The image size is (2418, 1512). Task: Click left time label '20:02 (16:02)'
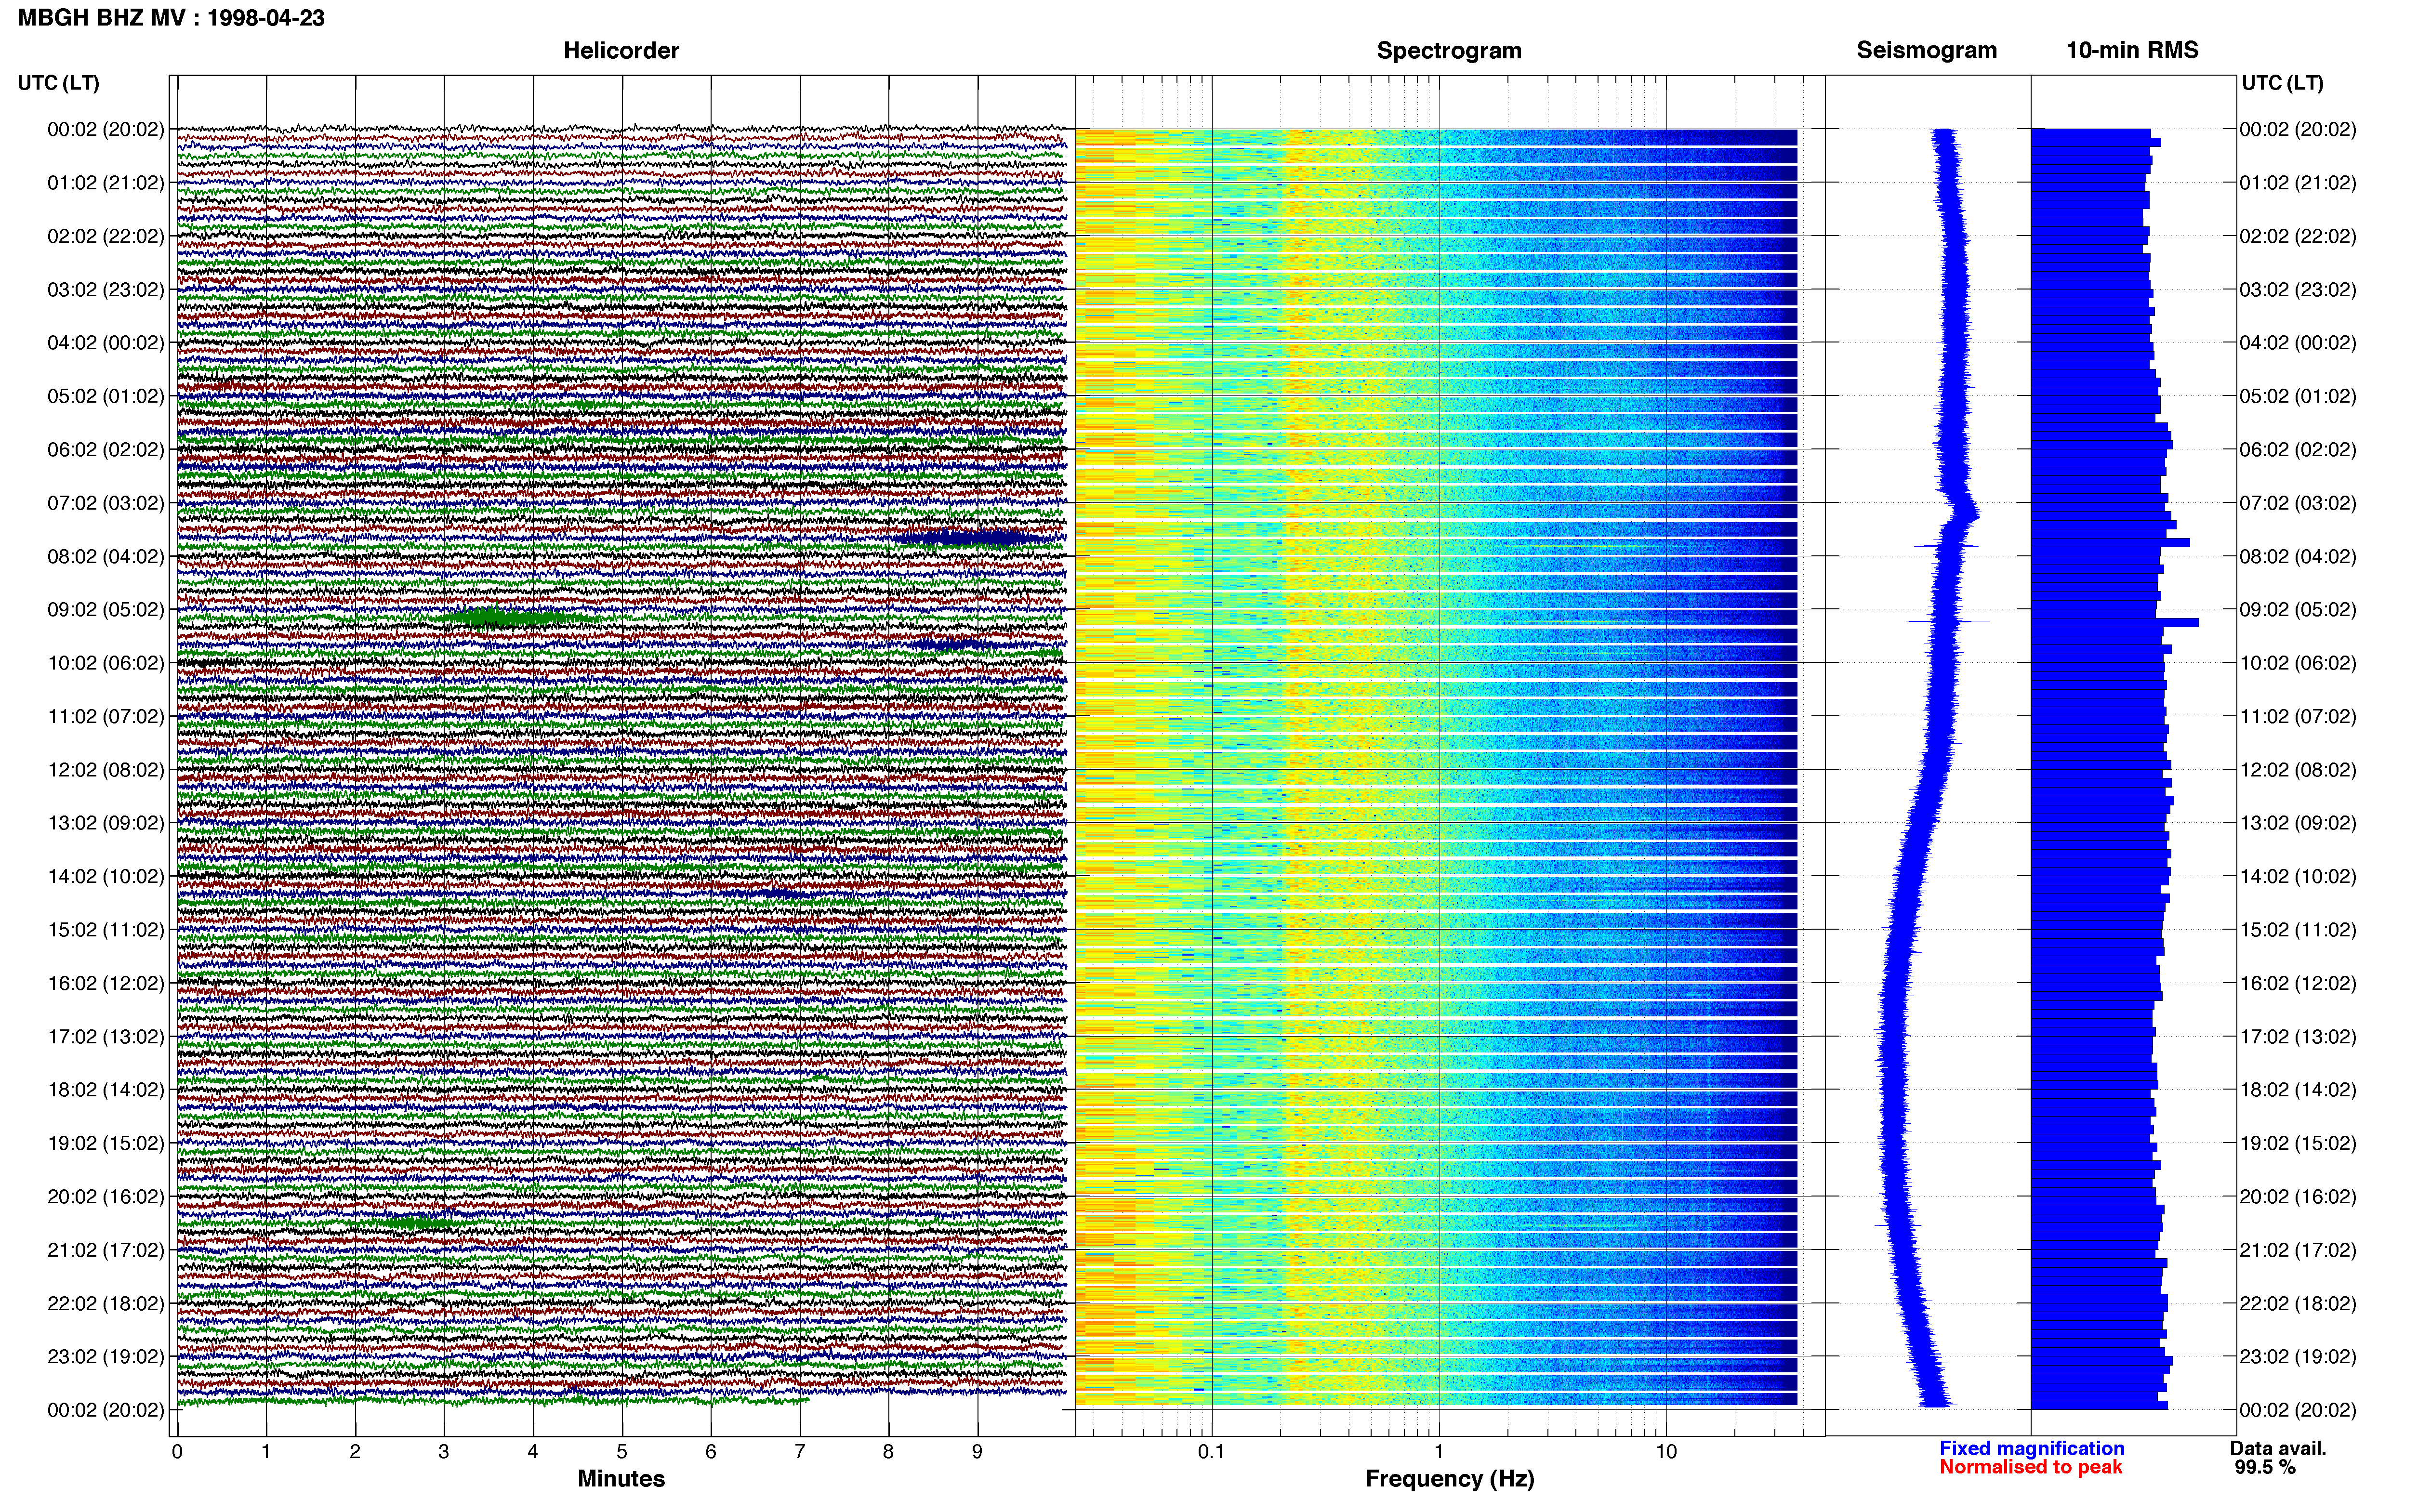click(x=106, y=1197)
